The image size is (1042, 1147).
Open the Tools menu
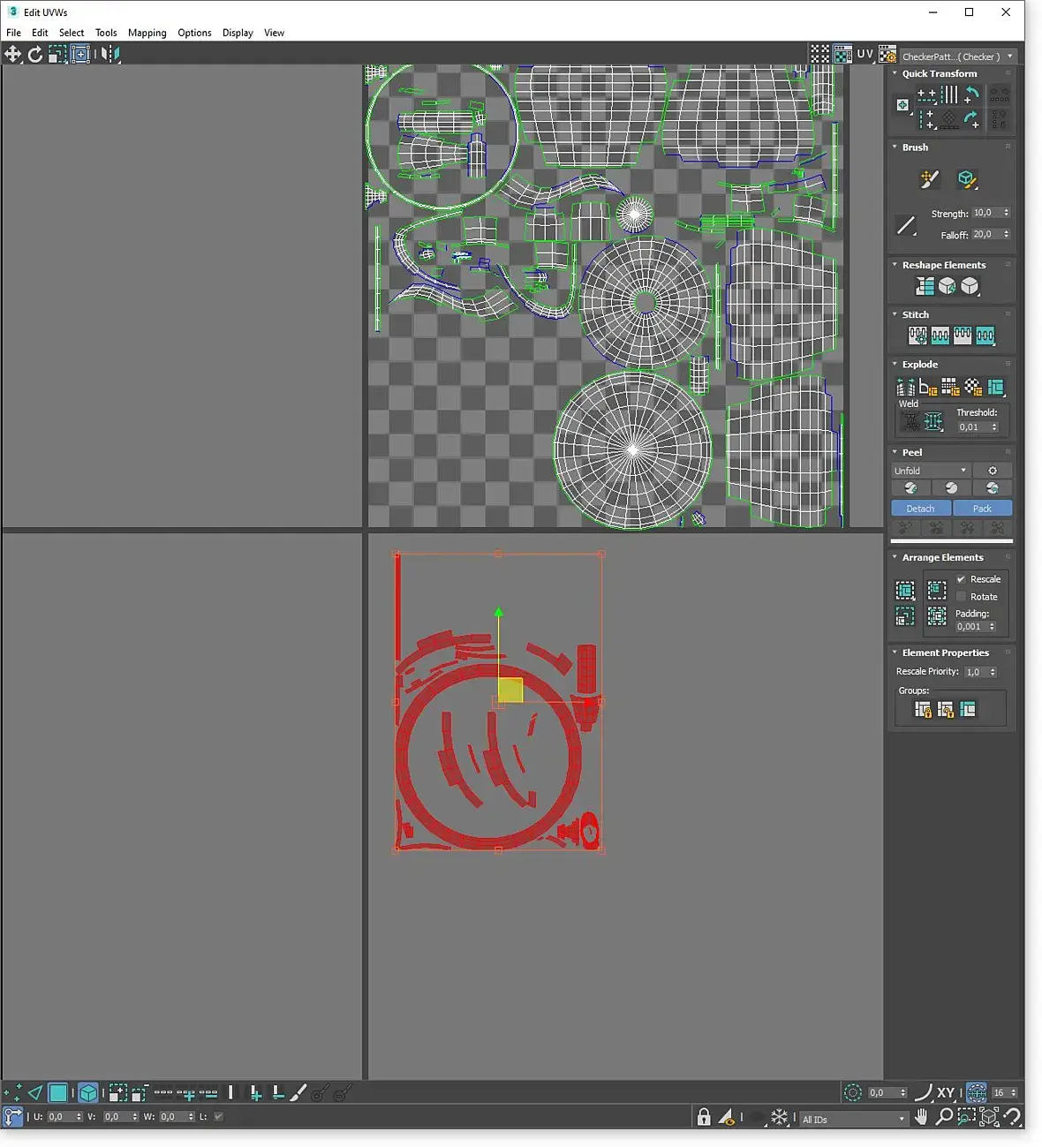click(x=106, y=33)
